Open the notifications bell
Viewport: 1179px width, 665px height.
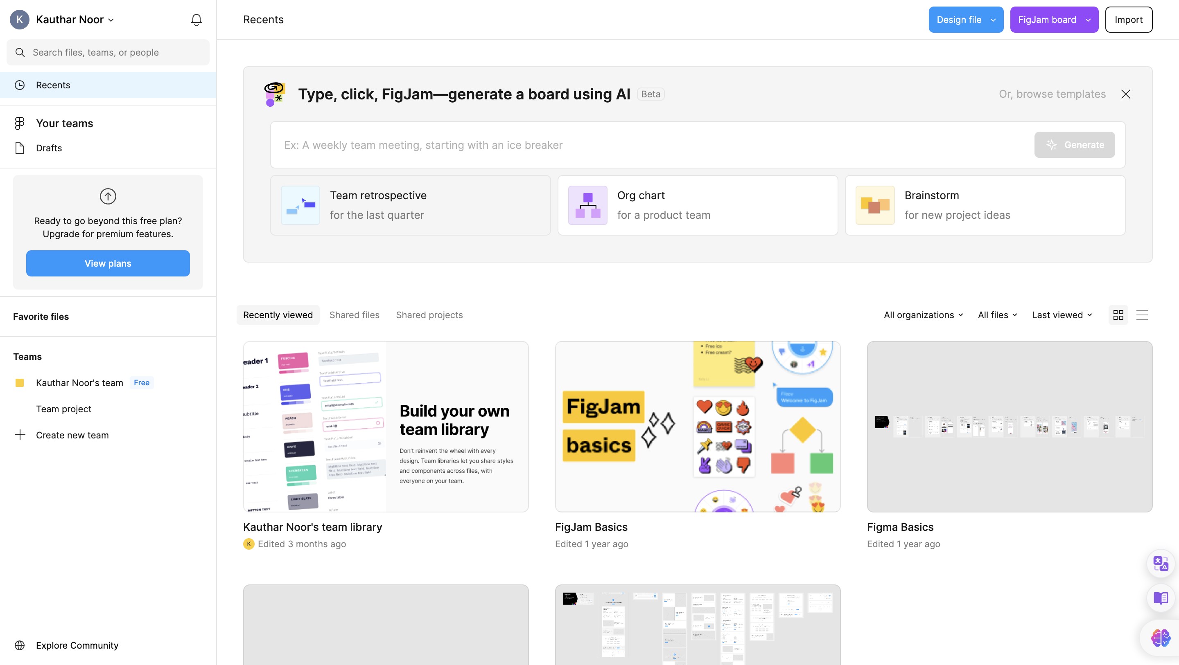(196, 20)
